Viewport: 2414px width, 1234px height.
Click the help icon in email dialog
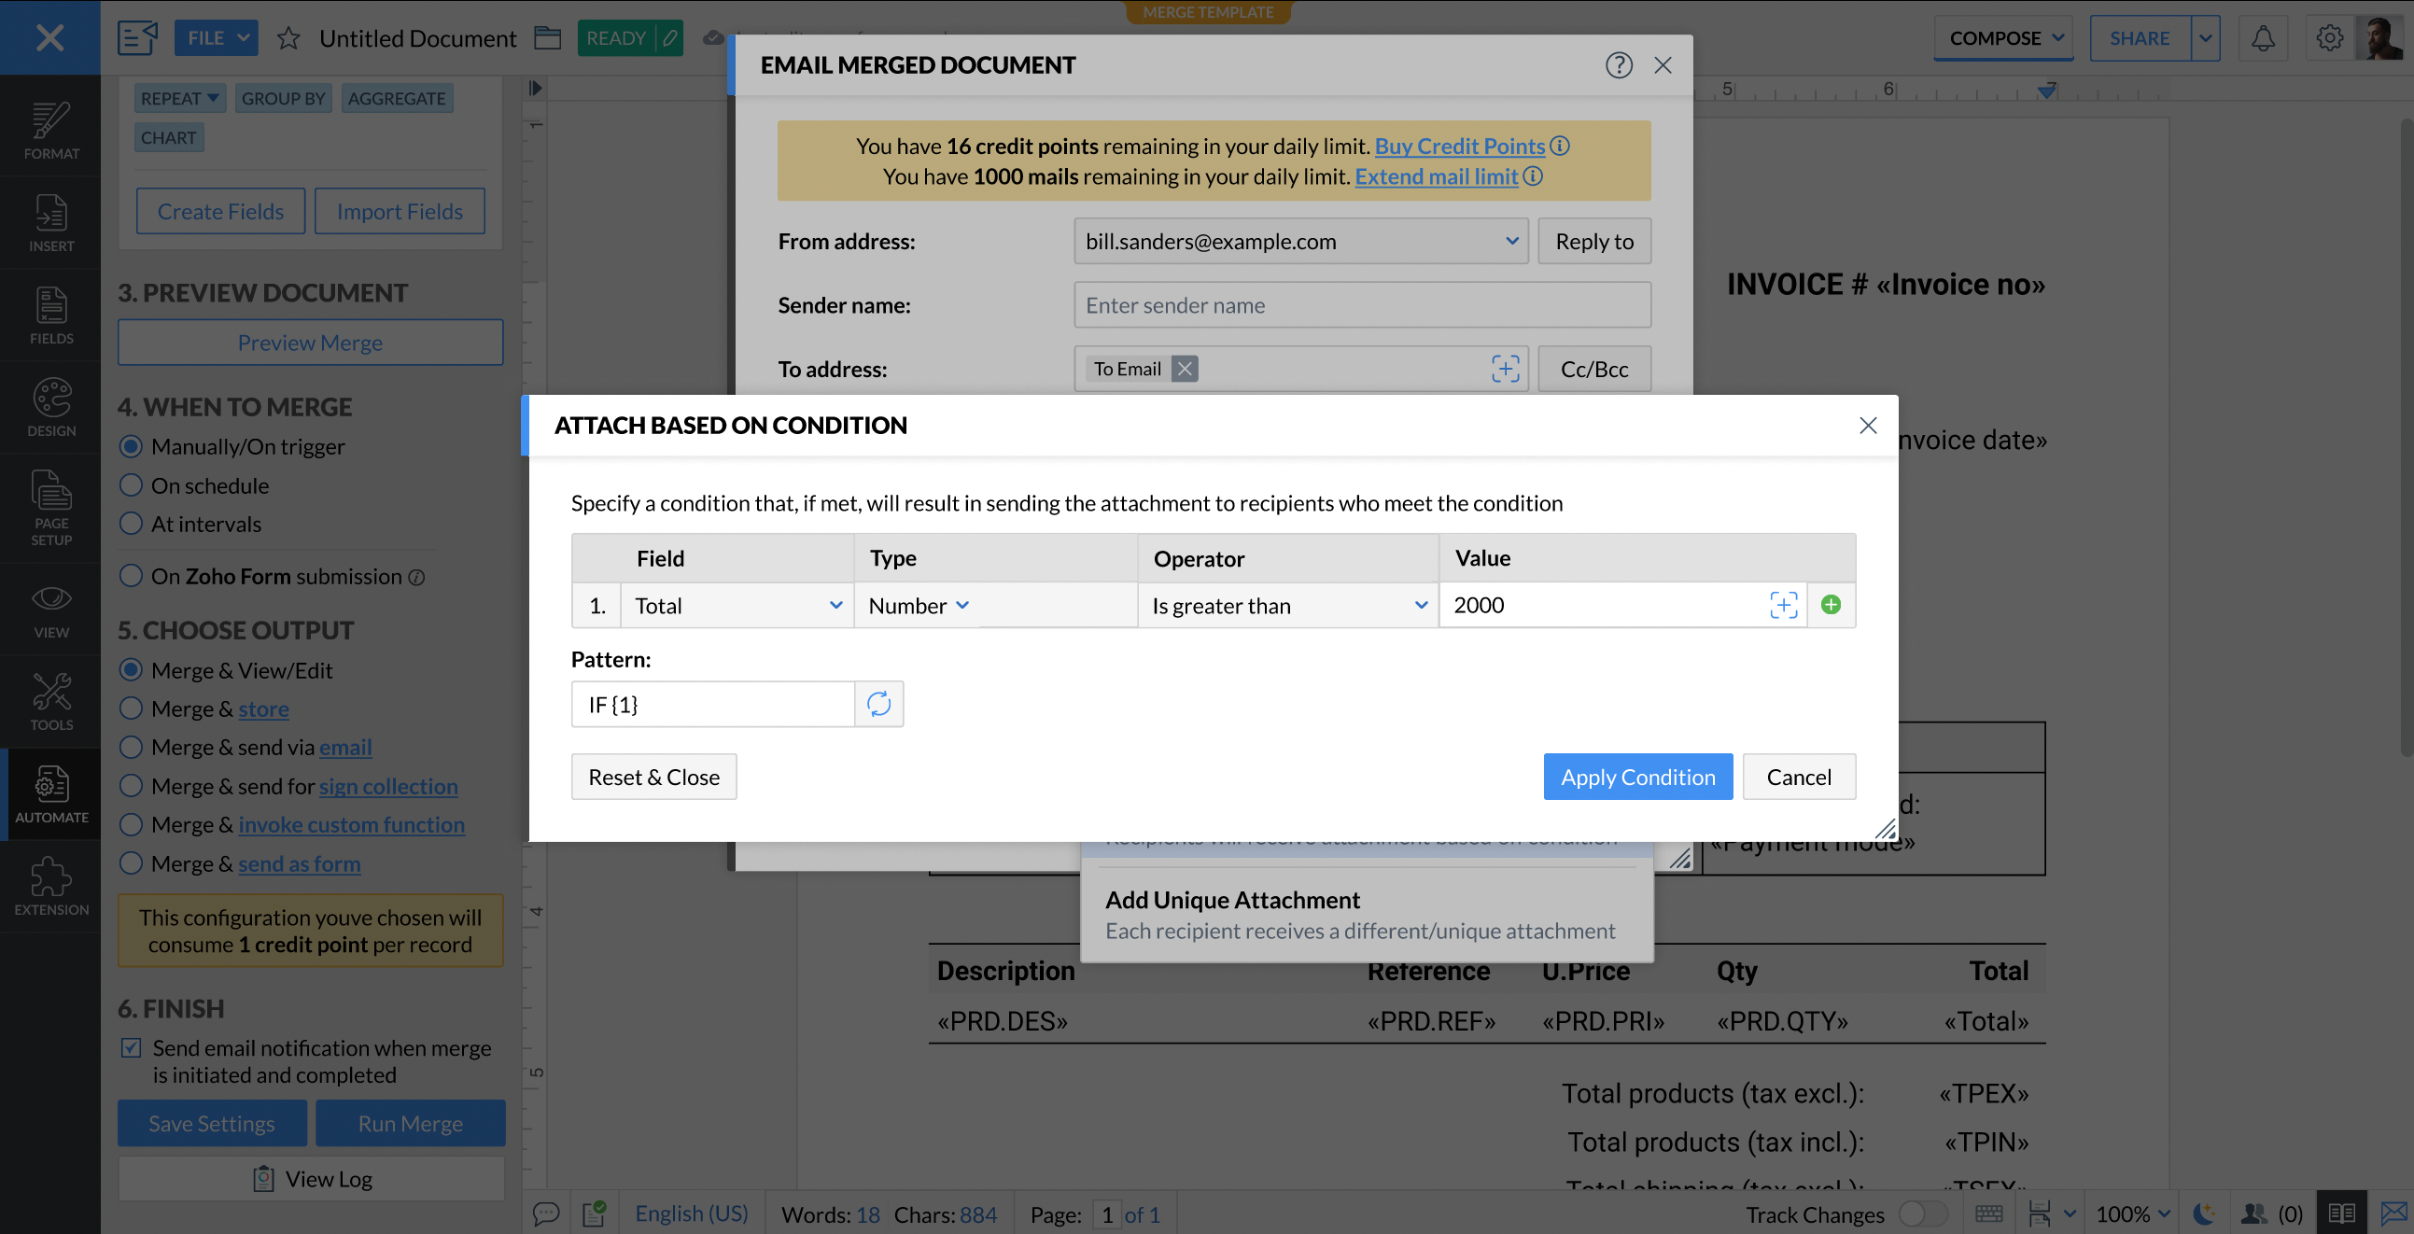pyautogui.click(x=1619, y=64)
